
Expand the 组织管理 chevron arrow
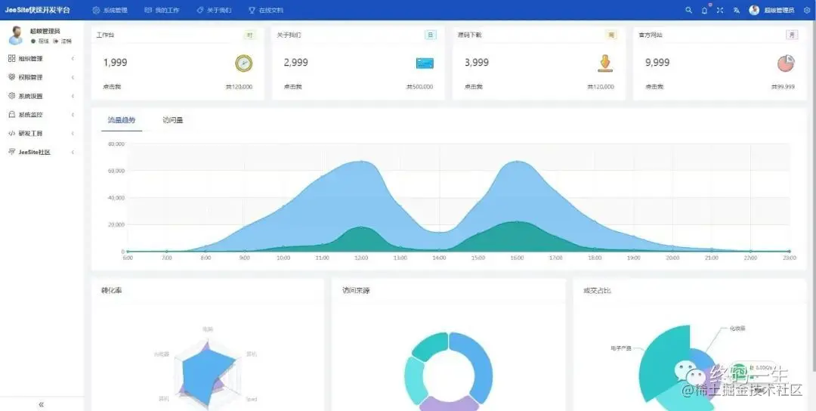[73, 58]
